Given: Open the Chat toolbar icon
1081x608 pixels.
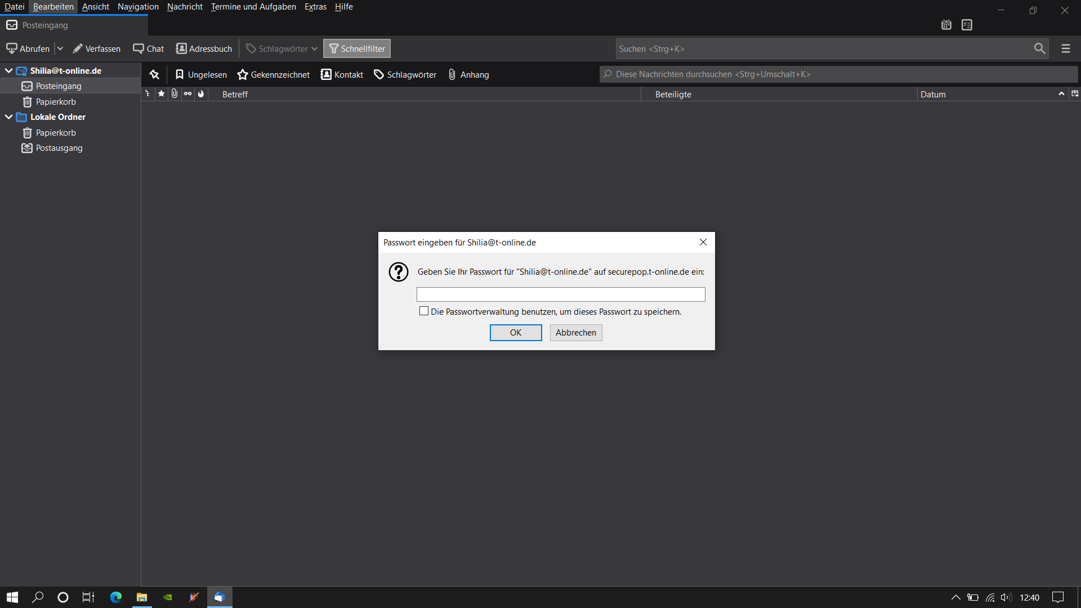Looking at the screenshot, I should (149, 49).
